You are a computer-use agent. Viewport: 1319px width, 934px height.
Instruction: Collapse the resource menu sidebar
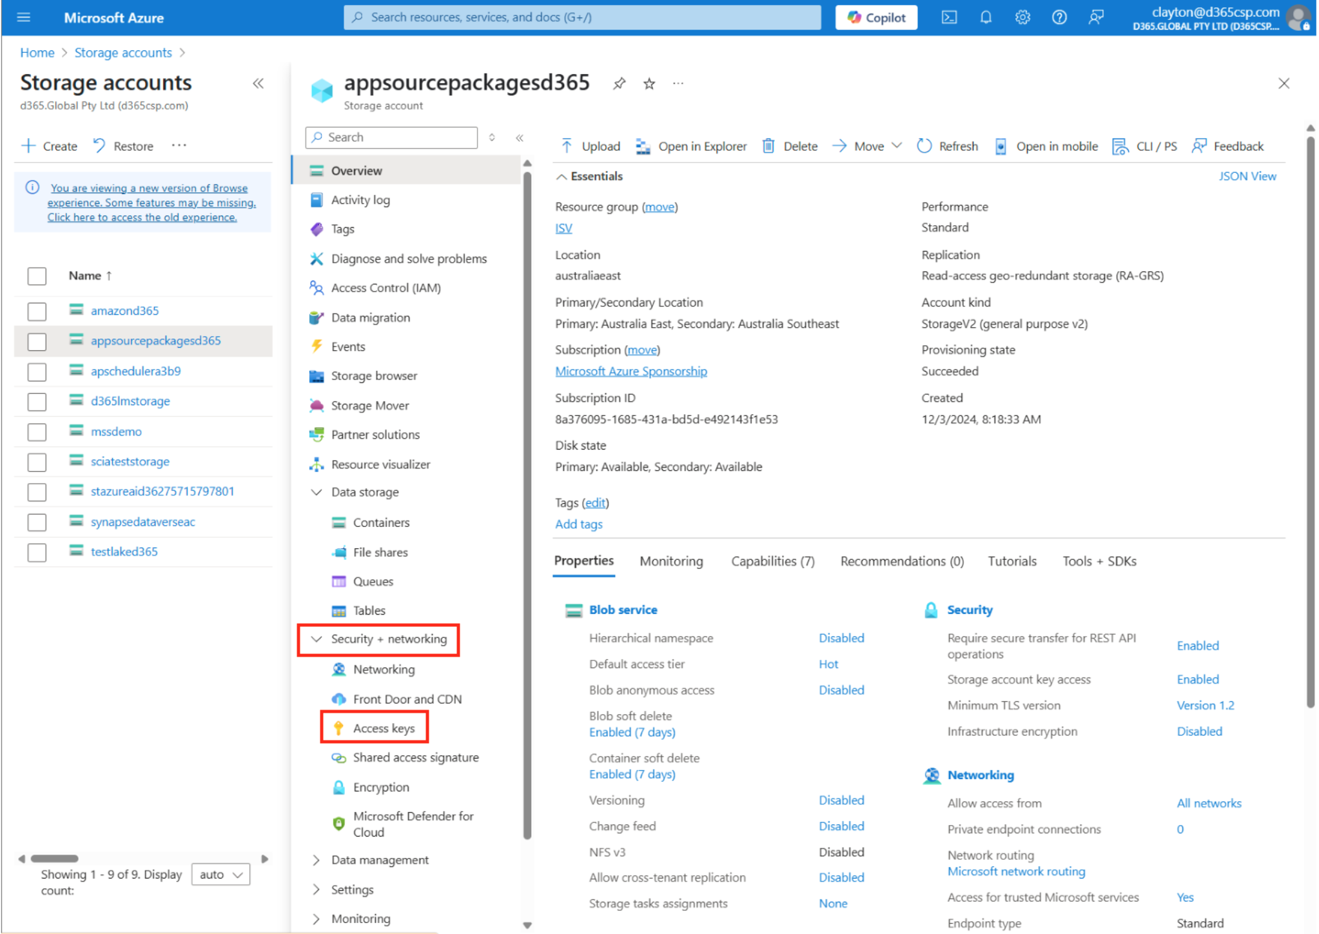(x=520, y=137)
